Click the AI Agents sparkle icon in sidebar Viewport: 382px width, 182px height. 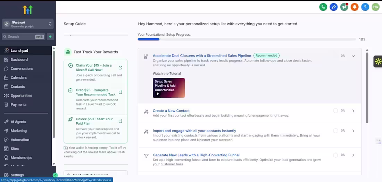tap(6, 122)
